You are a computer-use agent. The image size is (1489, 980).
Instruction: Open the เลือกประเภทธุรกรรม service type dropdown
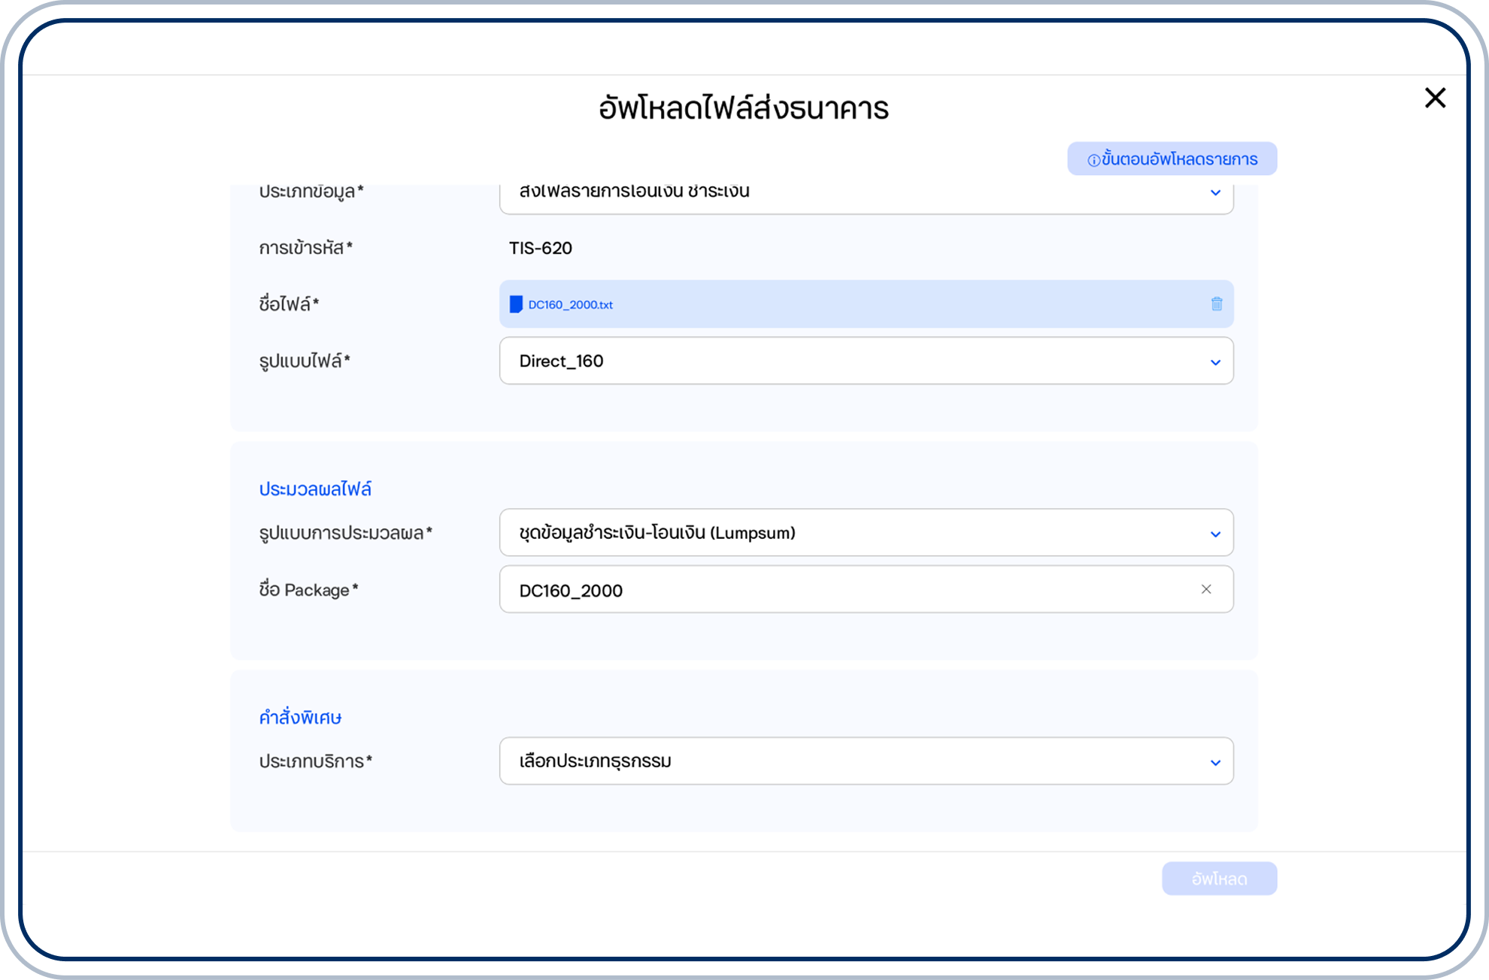pyautogui.click(x=865, y=761)
